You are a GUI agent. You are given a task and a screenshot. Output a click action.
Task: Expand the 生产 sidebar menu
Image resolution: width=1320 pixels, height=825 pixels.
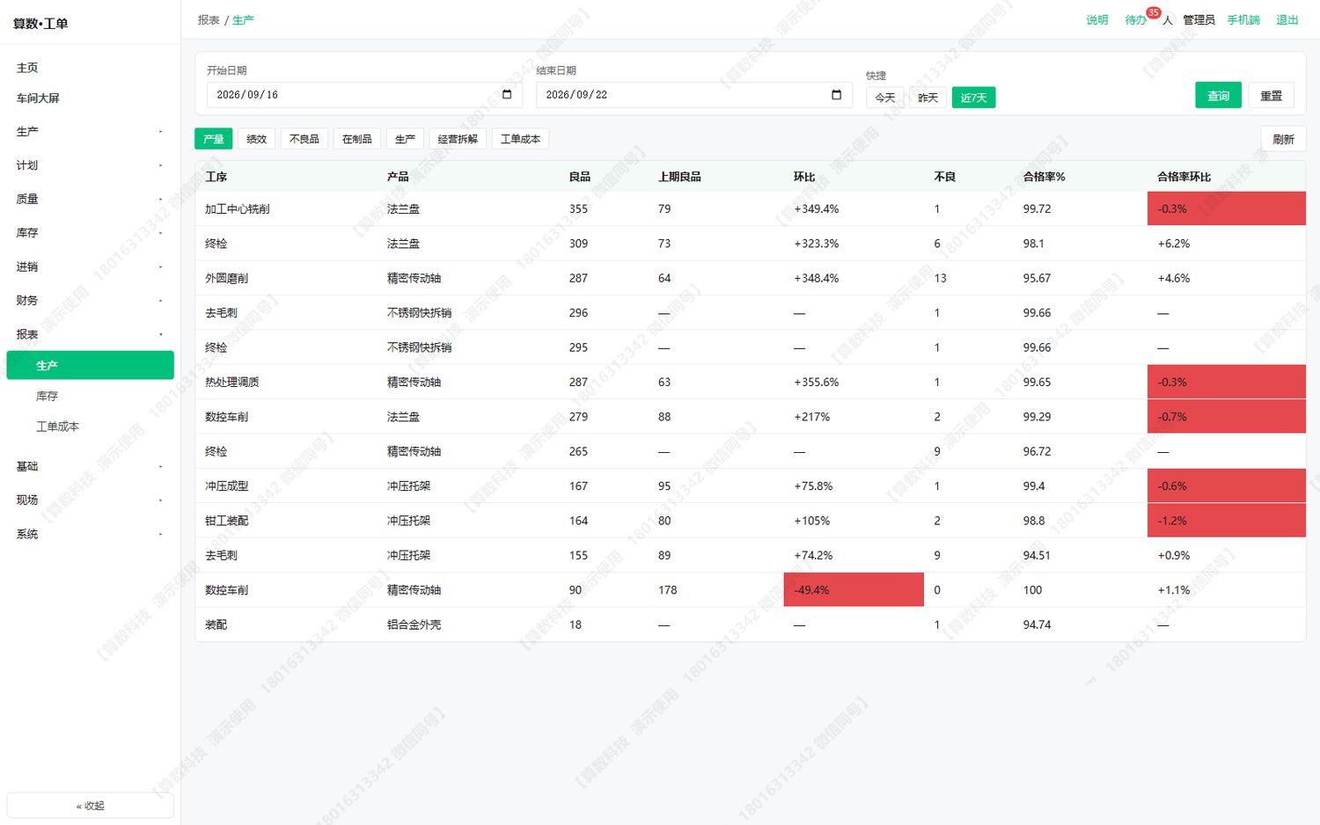[x=90, y=132]
